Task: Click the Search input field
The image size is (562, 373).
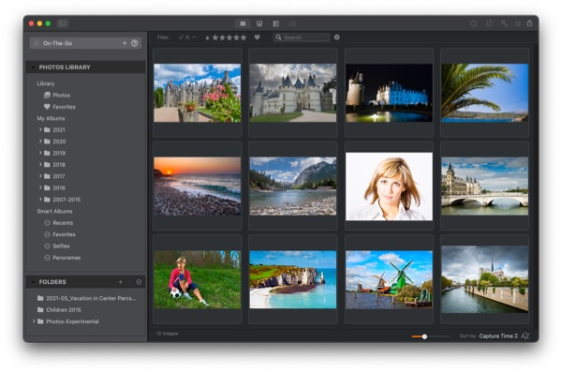Action: pos(302,37)
